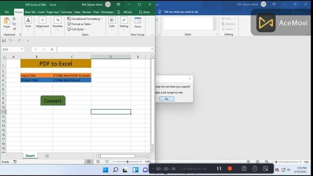Click the vertical scrollbar down arrow
313x176 pixels.
(153, 151)
